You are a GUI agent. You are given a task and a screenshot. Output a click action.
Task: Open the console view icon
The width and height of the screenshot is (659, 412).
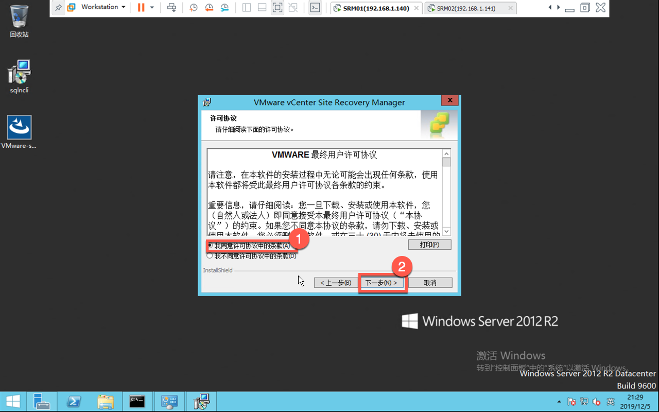point(315,8)
